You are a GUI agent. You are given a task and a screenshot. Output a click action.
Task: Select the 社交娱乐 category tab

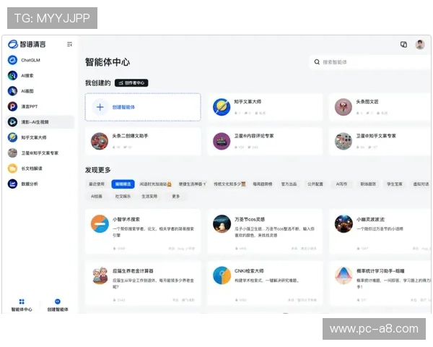coord(123,196)
